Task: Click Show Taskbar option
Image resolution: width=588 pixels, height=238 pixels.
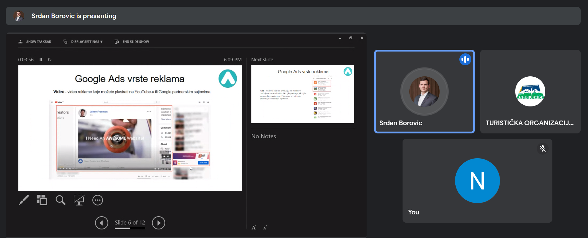Action: click(35, 42)
